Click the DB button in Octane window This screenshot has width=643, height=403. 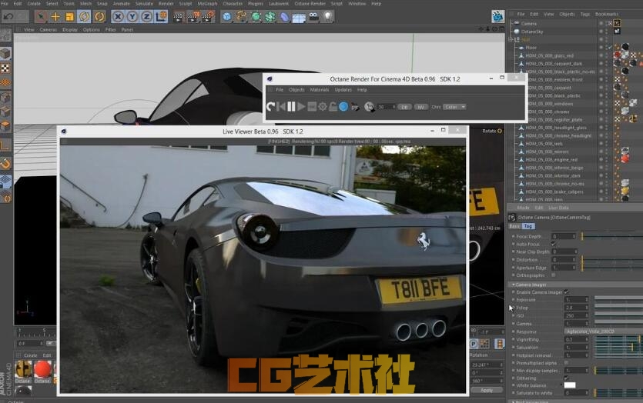click(404, 107)
